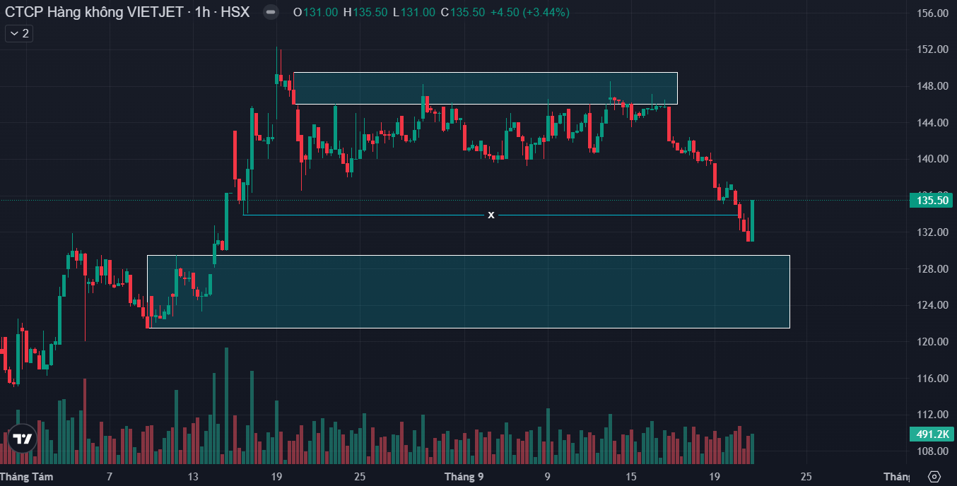Select the lower support zone rectangle

(x=468, y=292)
